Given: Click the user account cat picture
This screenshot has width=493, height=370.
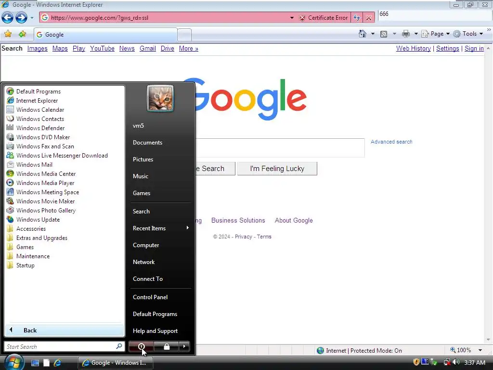Looking at the screenshot, I should [x=160, y=98].
